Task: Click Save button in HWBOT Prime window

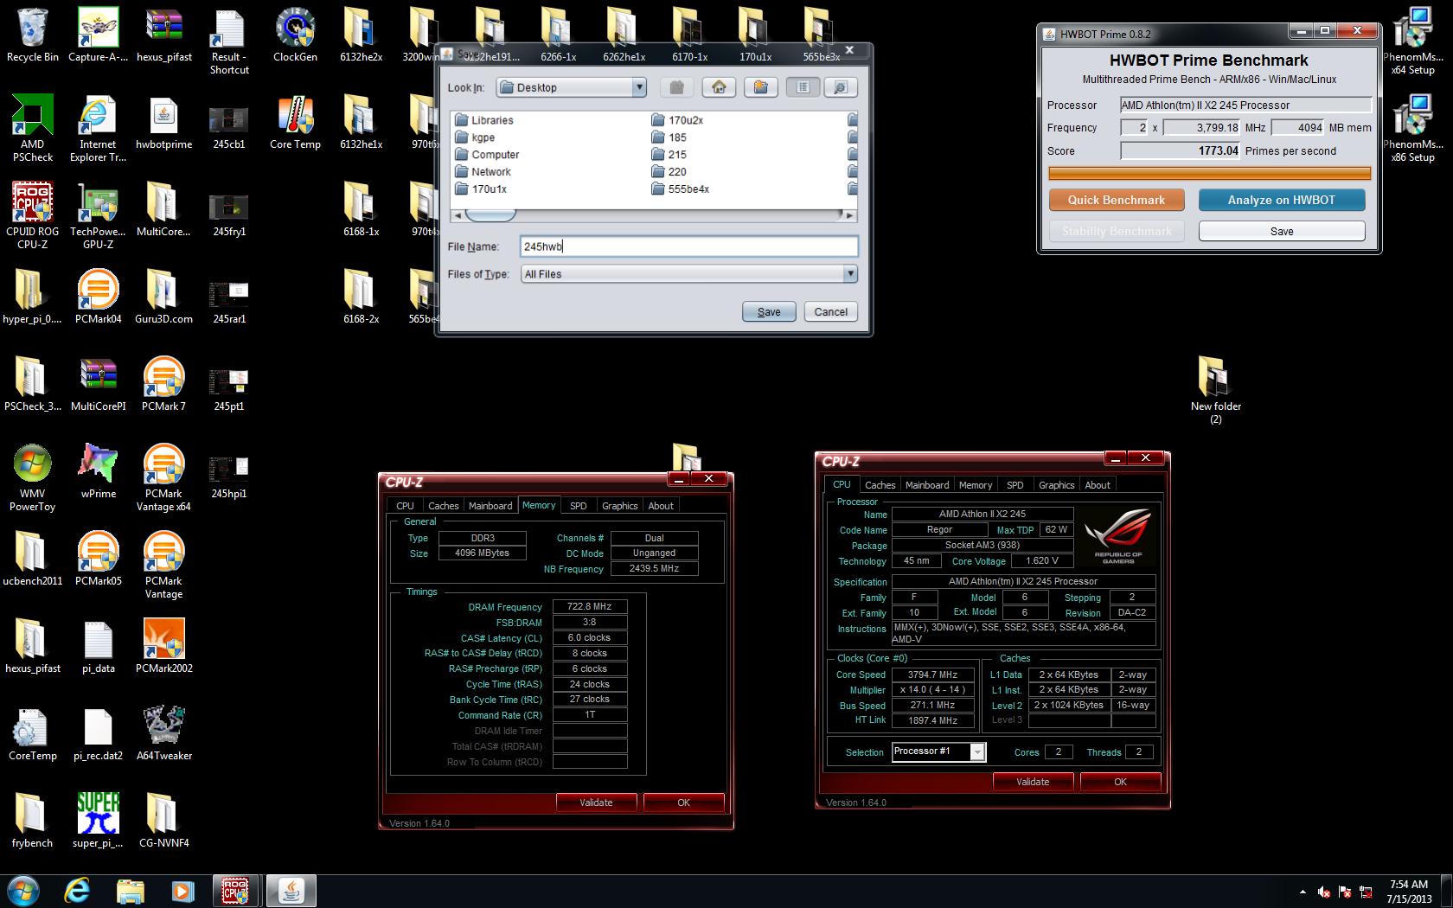Action: coord(1282,231)
